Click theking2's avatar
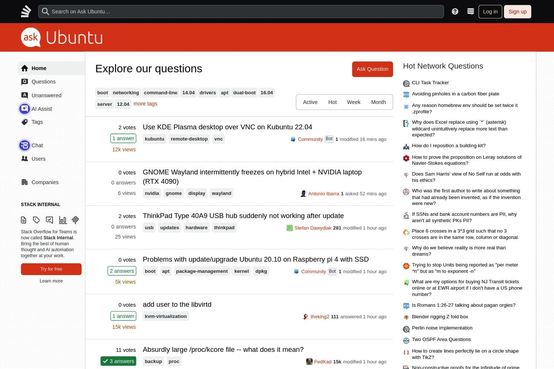 point(306,316)
